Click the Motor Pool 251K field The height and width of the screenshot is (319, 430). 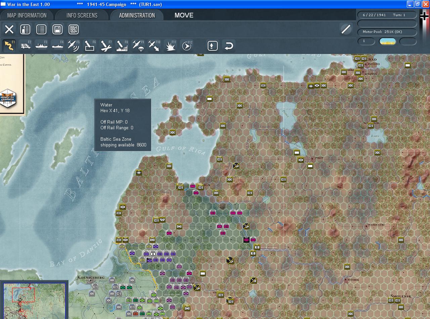click(387, 32)
